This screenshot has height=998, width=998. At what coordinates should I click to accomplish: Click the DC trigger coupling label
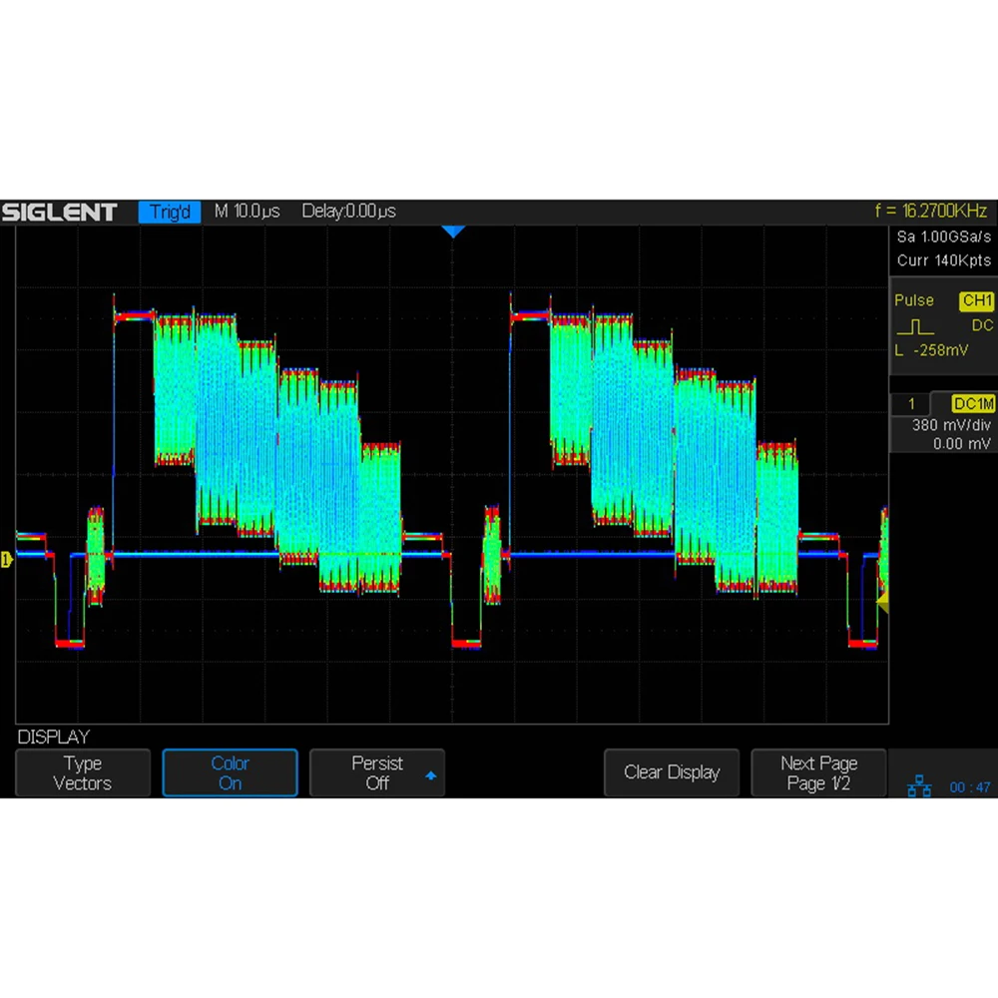click(982, 326)
